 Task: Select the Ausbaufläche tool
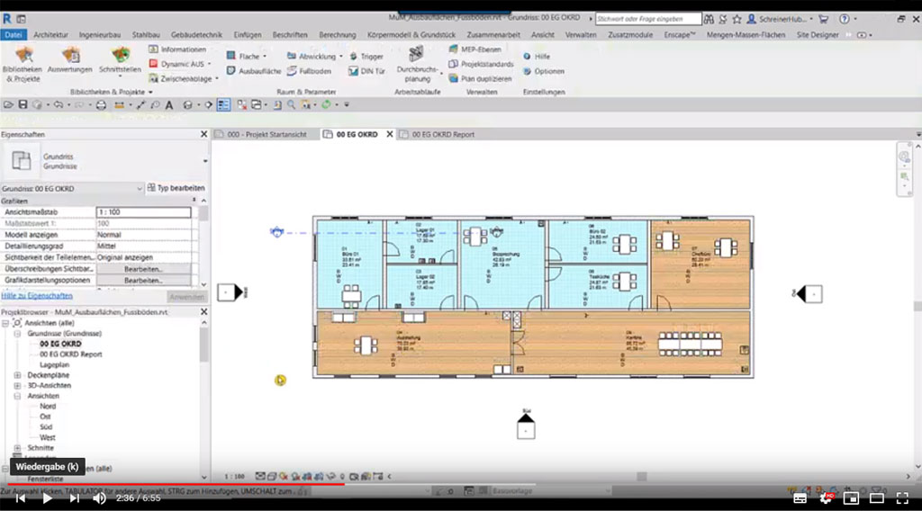point(253,71)
